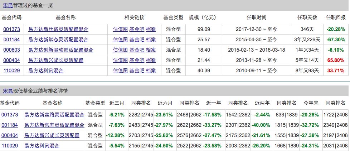Open 易方达科讯混合 in the performance ranking table
This screenshot has width=350, height=151.
coord(42,146)
